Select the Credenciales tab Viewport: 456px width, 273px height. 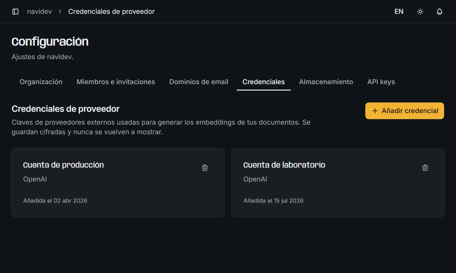pyautogui.click(x=263, y=82)
